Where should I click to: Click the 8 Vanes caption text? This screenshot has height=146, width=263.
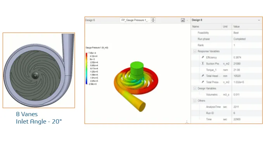(x=27, y=114)
